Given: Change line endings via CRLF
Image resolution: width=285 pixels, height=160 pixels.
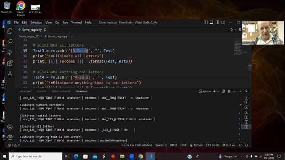Looking at the screenshot, I should tap(183, 145).
